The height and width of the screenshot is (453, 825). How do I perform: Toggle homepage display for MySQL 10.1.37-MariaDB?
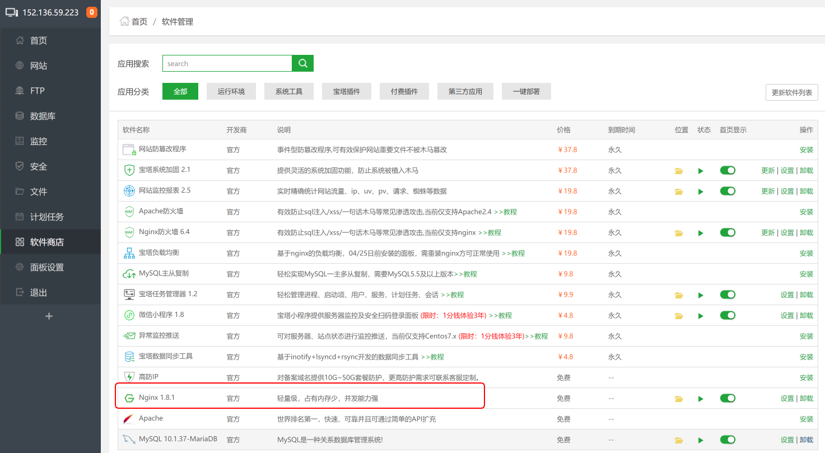point(728,440)
